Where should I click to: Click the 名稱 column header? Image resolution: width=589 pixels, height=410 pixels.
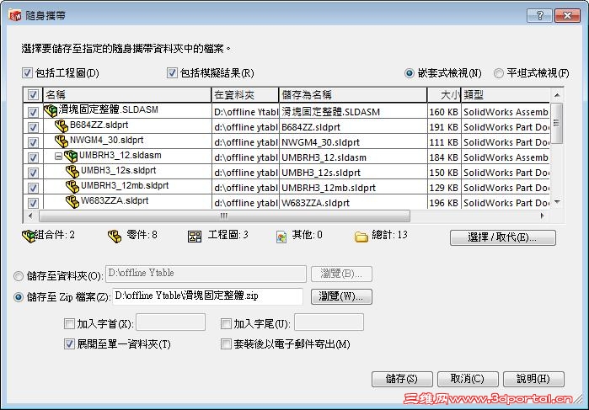pos(127,94)
